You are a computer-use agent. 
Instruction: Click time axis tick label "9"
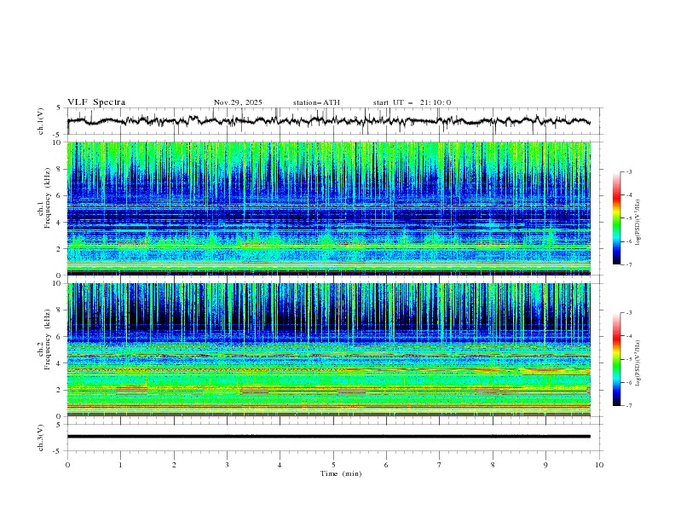click(545, 465)
